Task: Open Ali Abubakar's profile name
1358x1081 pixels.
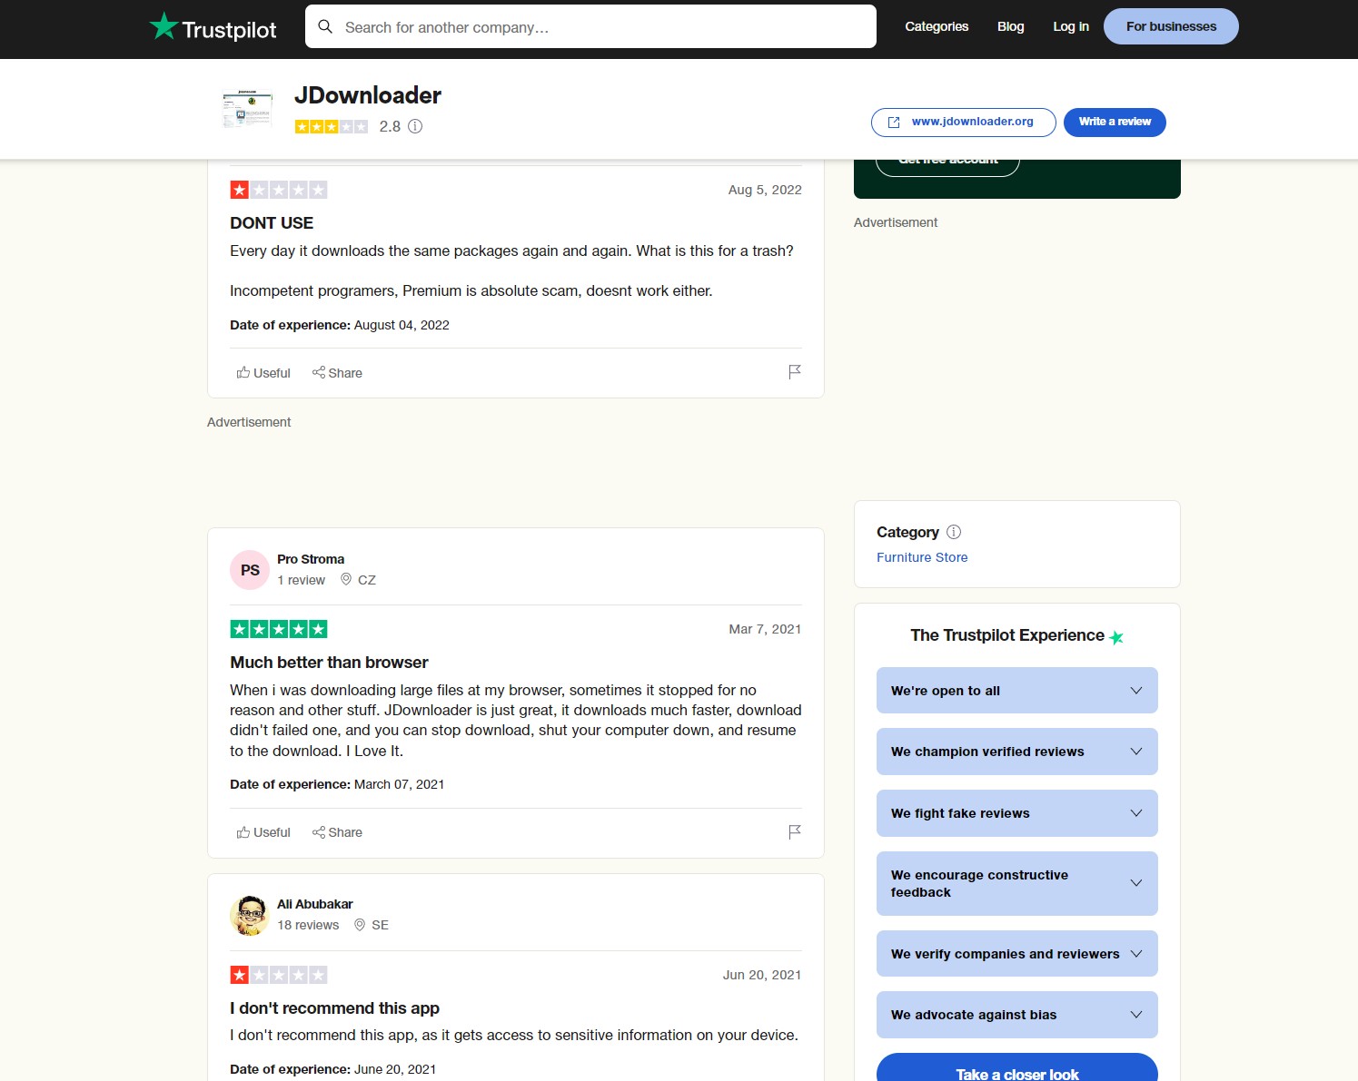Action: point(315,904)
